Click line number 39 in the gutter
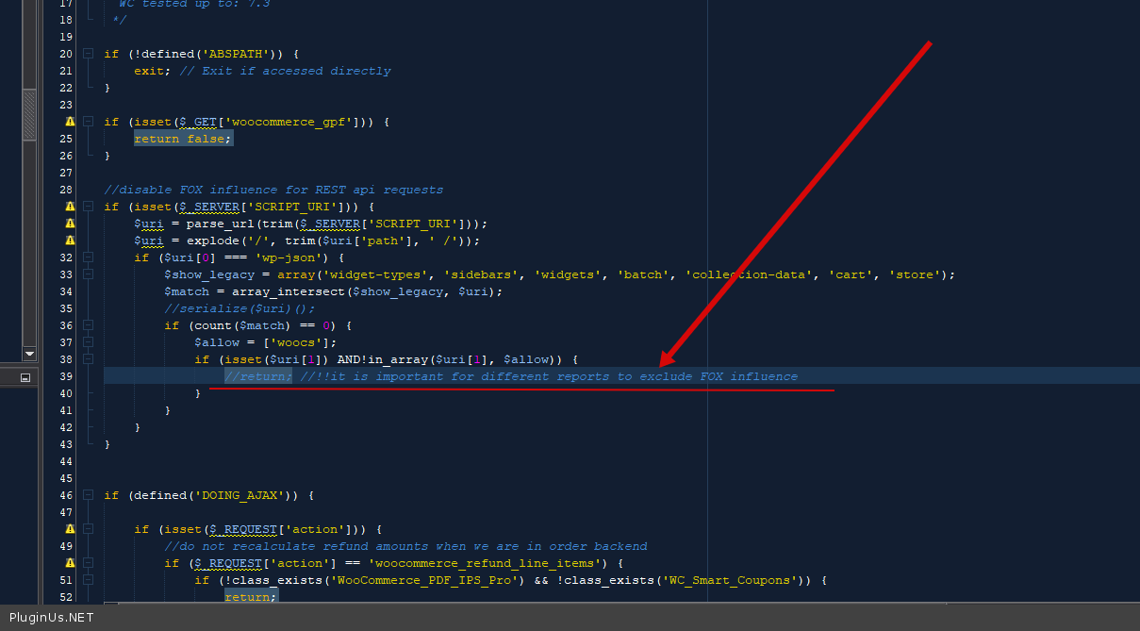 [x=66, y=376]
